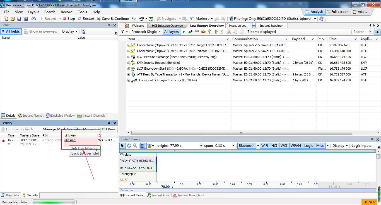Click the New file toolbar icon
This screenshot has height=205, width=381.
click(6, 19)
